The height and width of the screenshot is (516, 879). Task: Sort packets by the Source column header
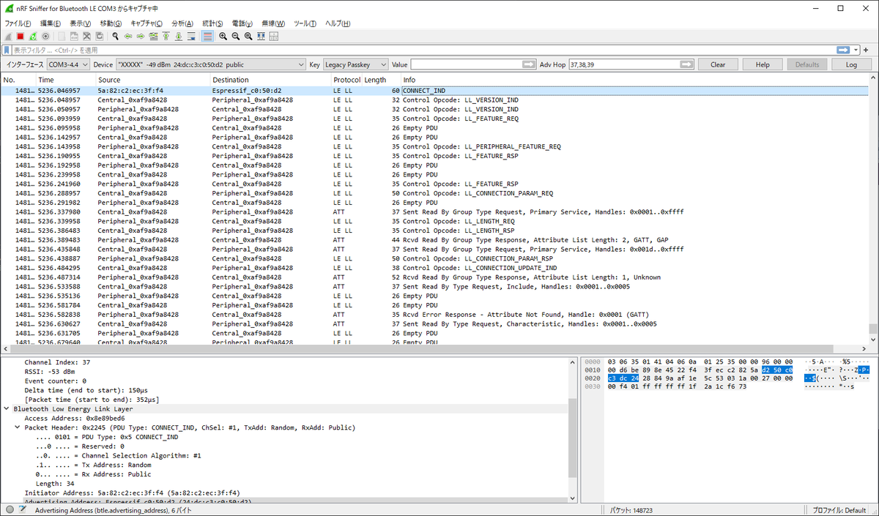point(153,80)
